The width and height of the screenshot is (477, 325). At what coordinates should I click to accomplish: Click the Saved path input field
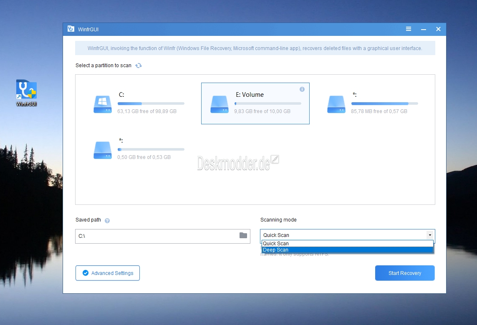tap(163, 236)
